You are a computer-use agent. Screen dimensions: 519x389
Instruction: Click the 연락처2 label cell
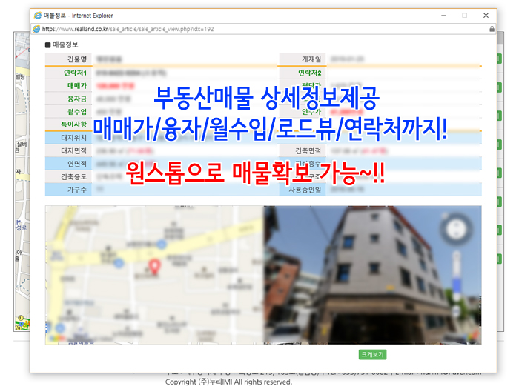(x=303, y=73)
